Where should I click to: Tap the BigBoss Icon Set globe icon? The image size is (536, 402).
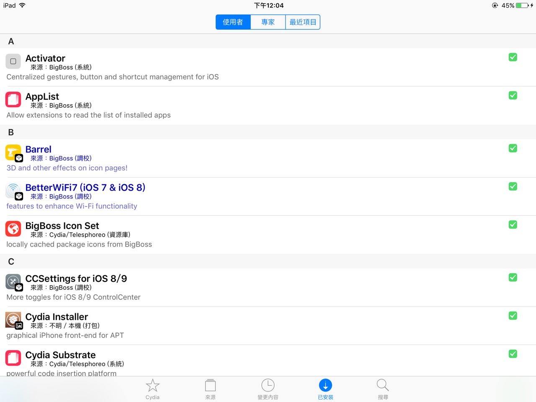click(x=13, y=229)
